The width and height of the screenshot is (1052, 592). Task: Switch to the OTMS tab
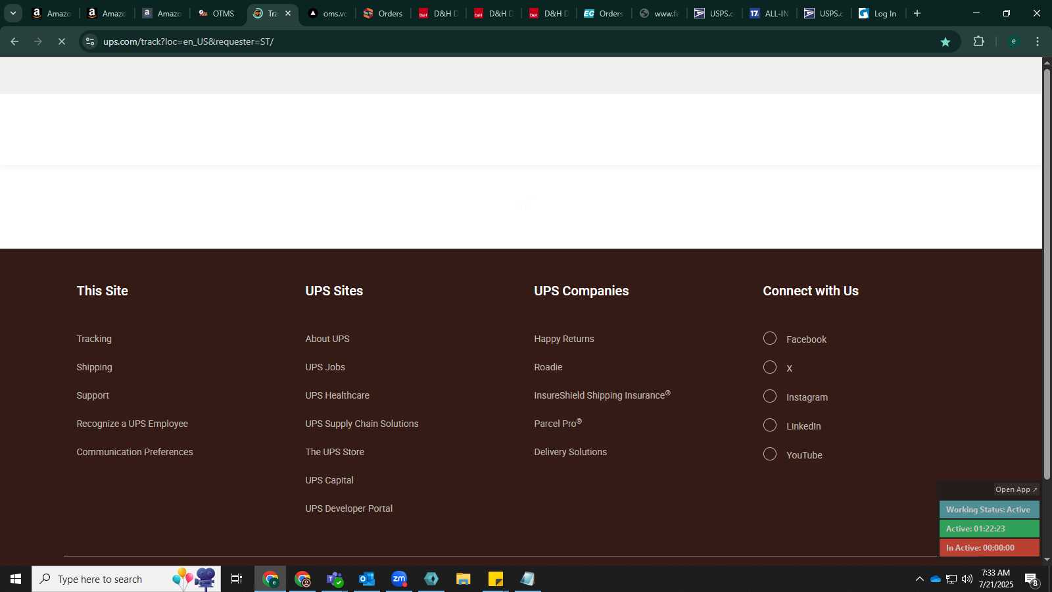coord(217,13)
